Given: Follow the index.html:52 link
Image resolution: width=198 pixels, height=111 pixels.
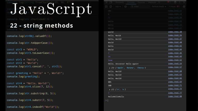Looking at the screenshot, I should tap(175, 60).
